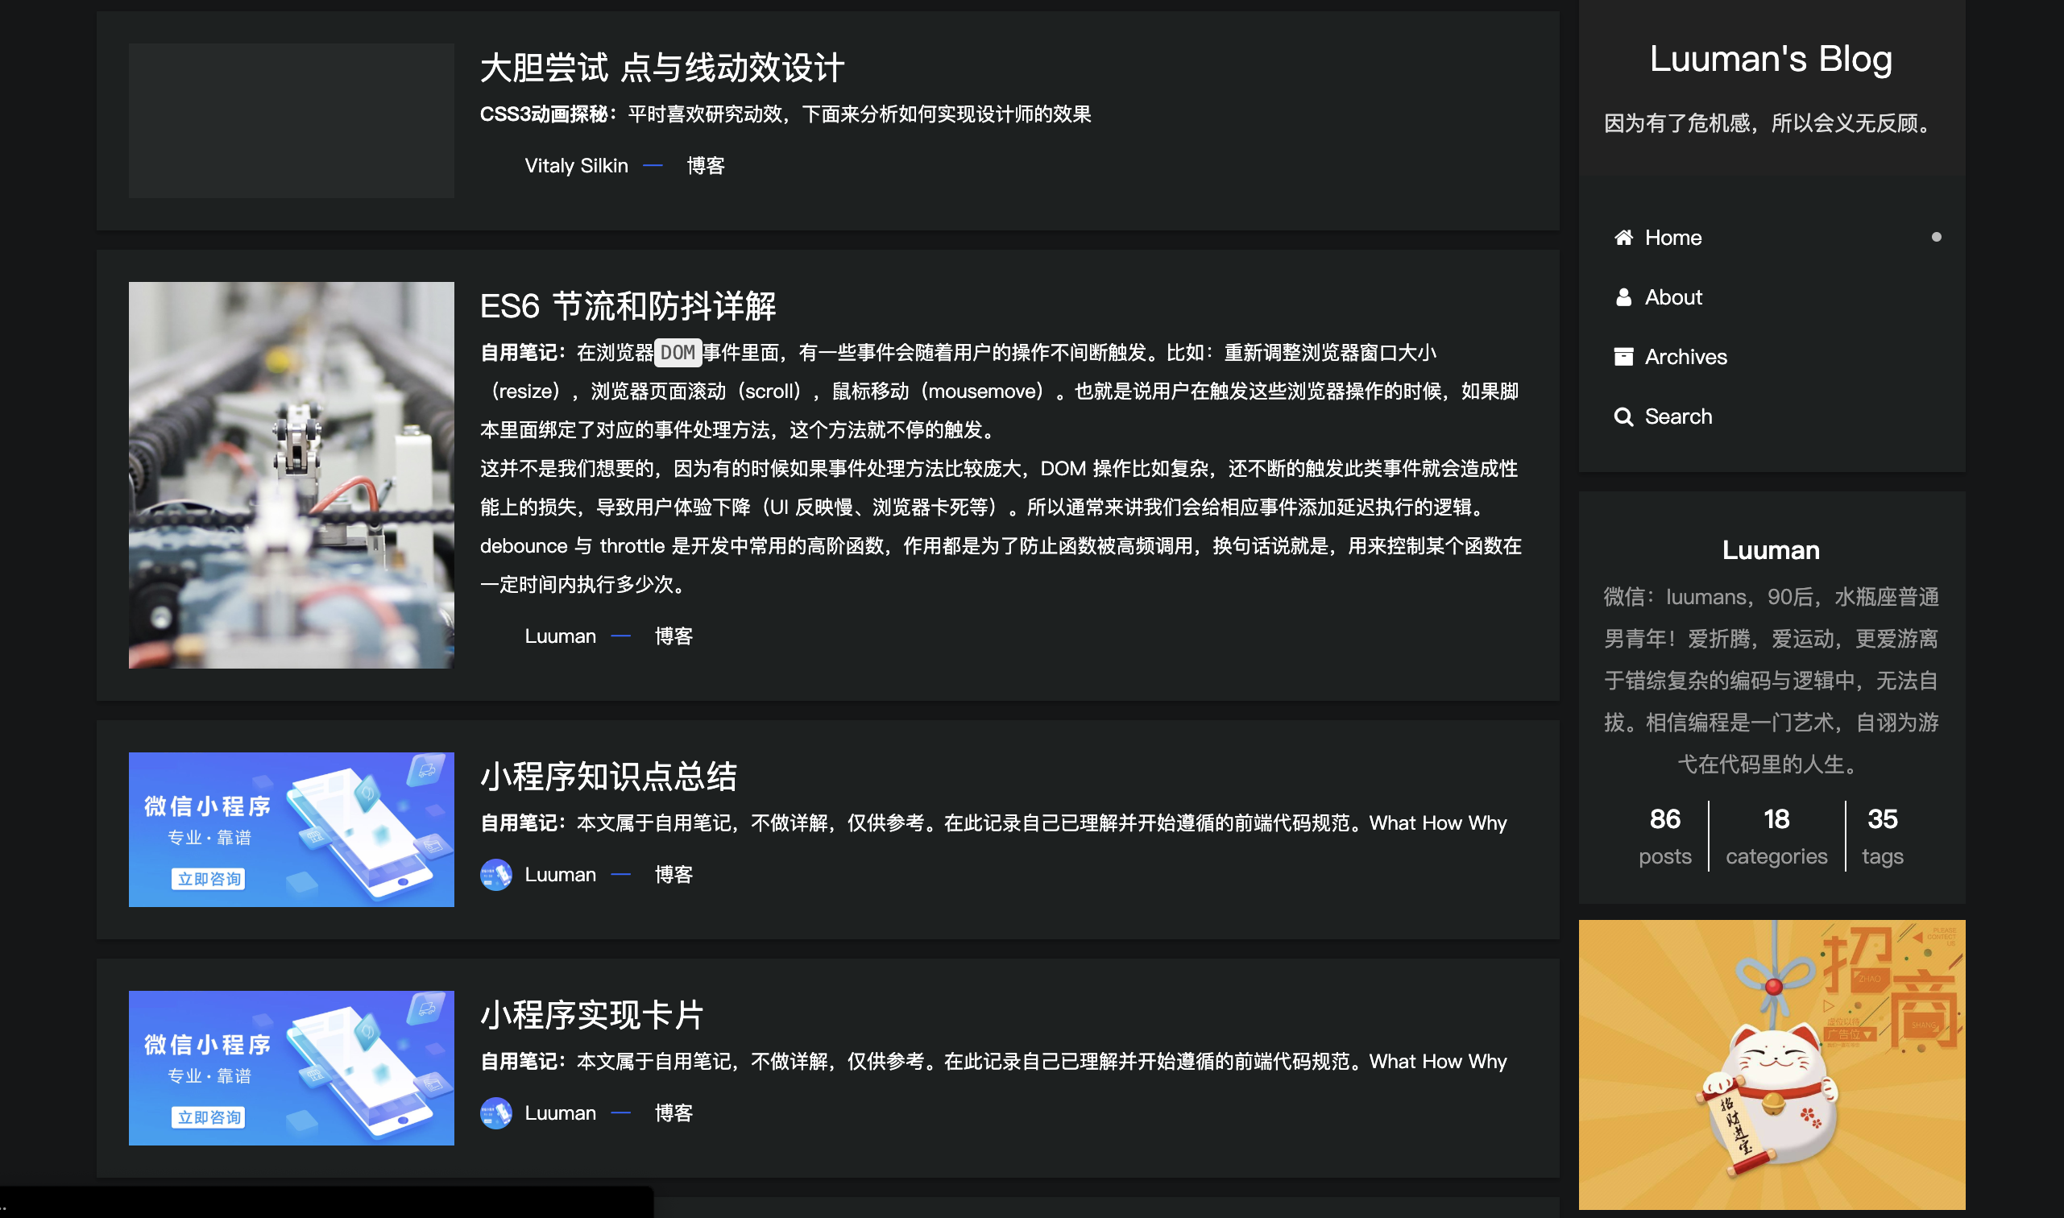Click the Home house icon
Image resolution: width=2064 pixels, height=1218 pixels.
(x=1623, y=238)
